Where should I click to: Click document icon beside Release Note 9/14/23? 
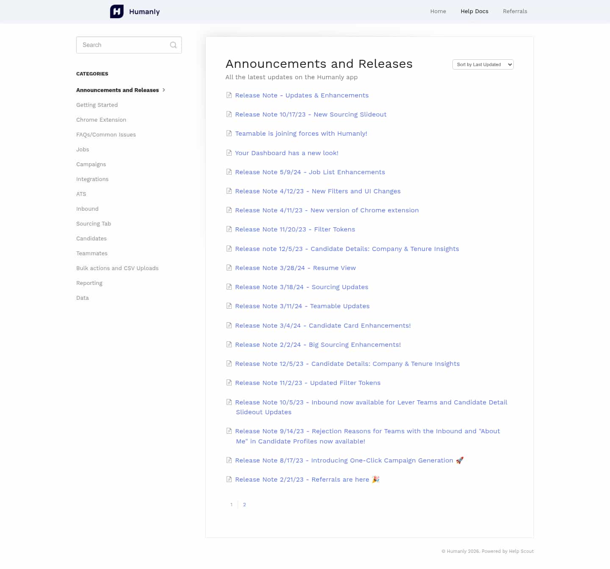[x=229, y=431]
